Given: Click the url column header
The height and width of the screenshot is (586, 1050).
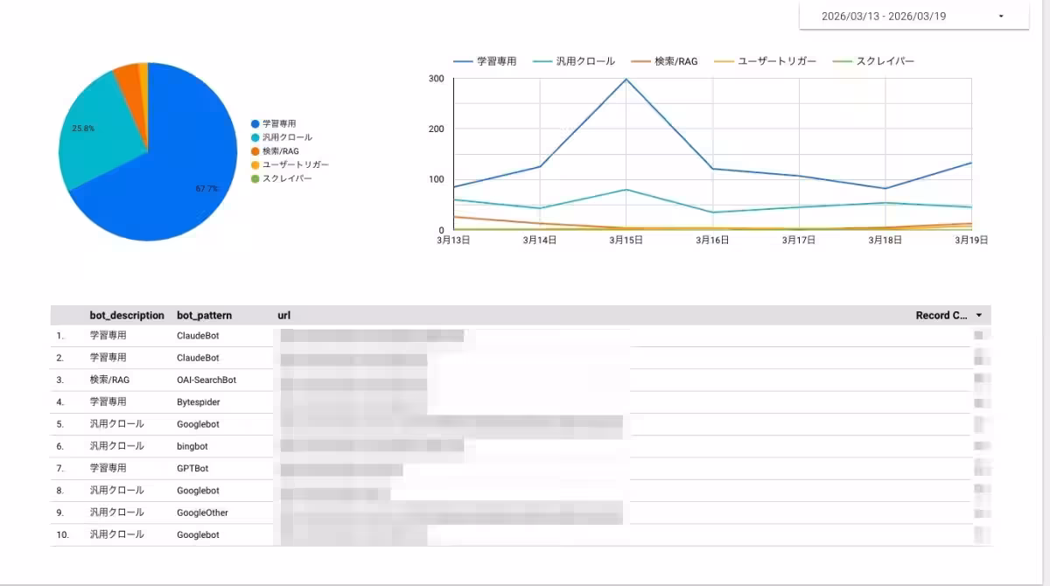Looking at the screenshot, I should (283, 316).
